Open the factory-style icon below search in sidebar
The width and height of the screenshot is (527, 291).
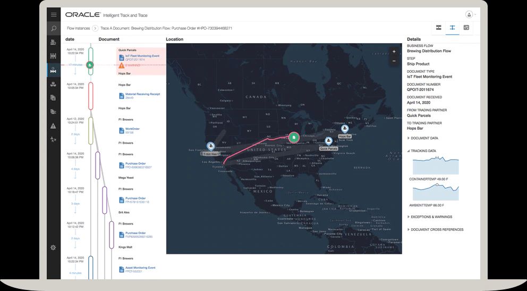pyautogui.click(x=53, y=43)
